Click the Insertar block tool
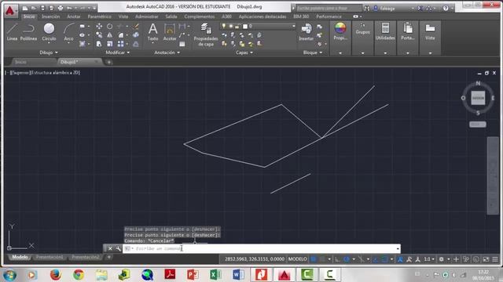The image size is (503, 282). tap(306, 32)
